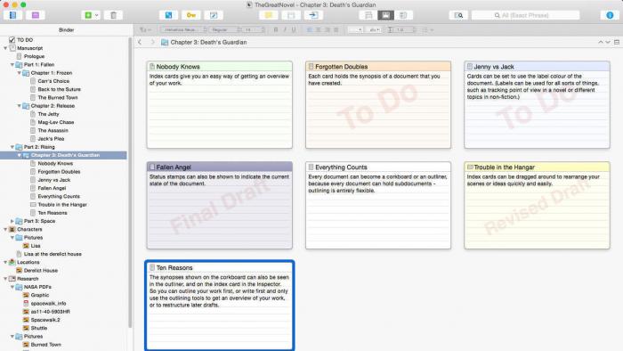Viewport: 623px width, 351px height.
Task: Open the font size dropdown
Action: pos(254,29)
